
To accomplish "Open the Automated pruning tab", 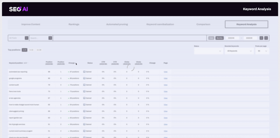I will [x=117, y=24].
